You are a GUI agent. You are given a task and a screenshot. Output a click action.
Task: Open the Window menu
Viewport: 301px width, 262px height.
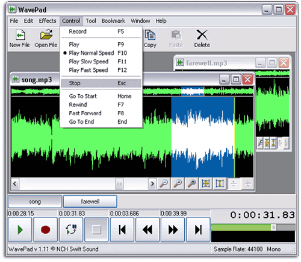click(140, 21)
